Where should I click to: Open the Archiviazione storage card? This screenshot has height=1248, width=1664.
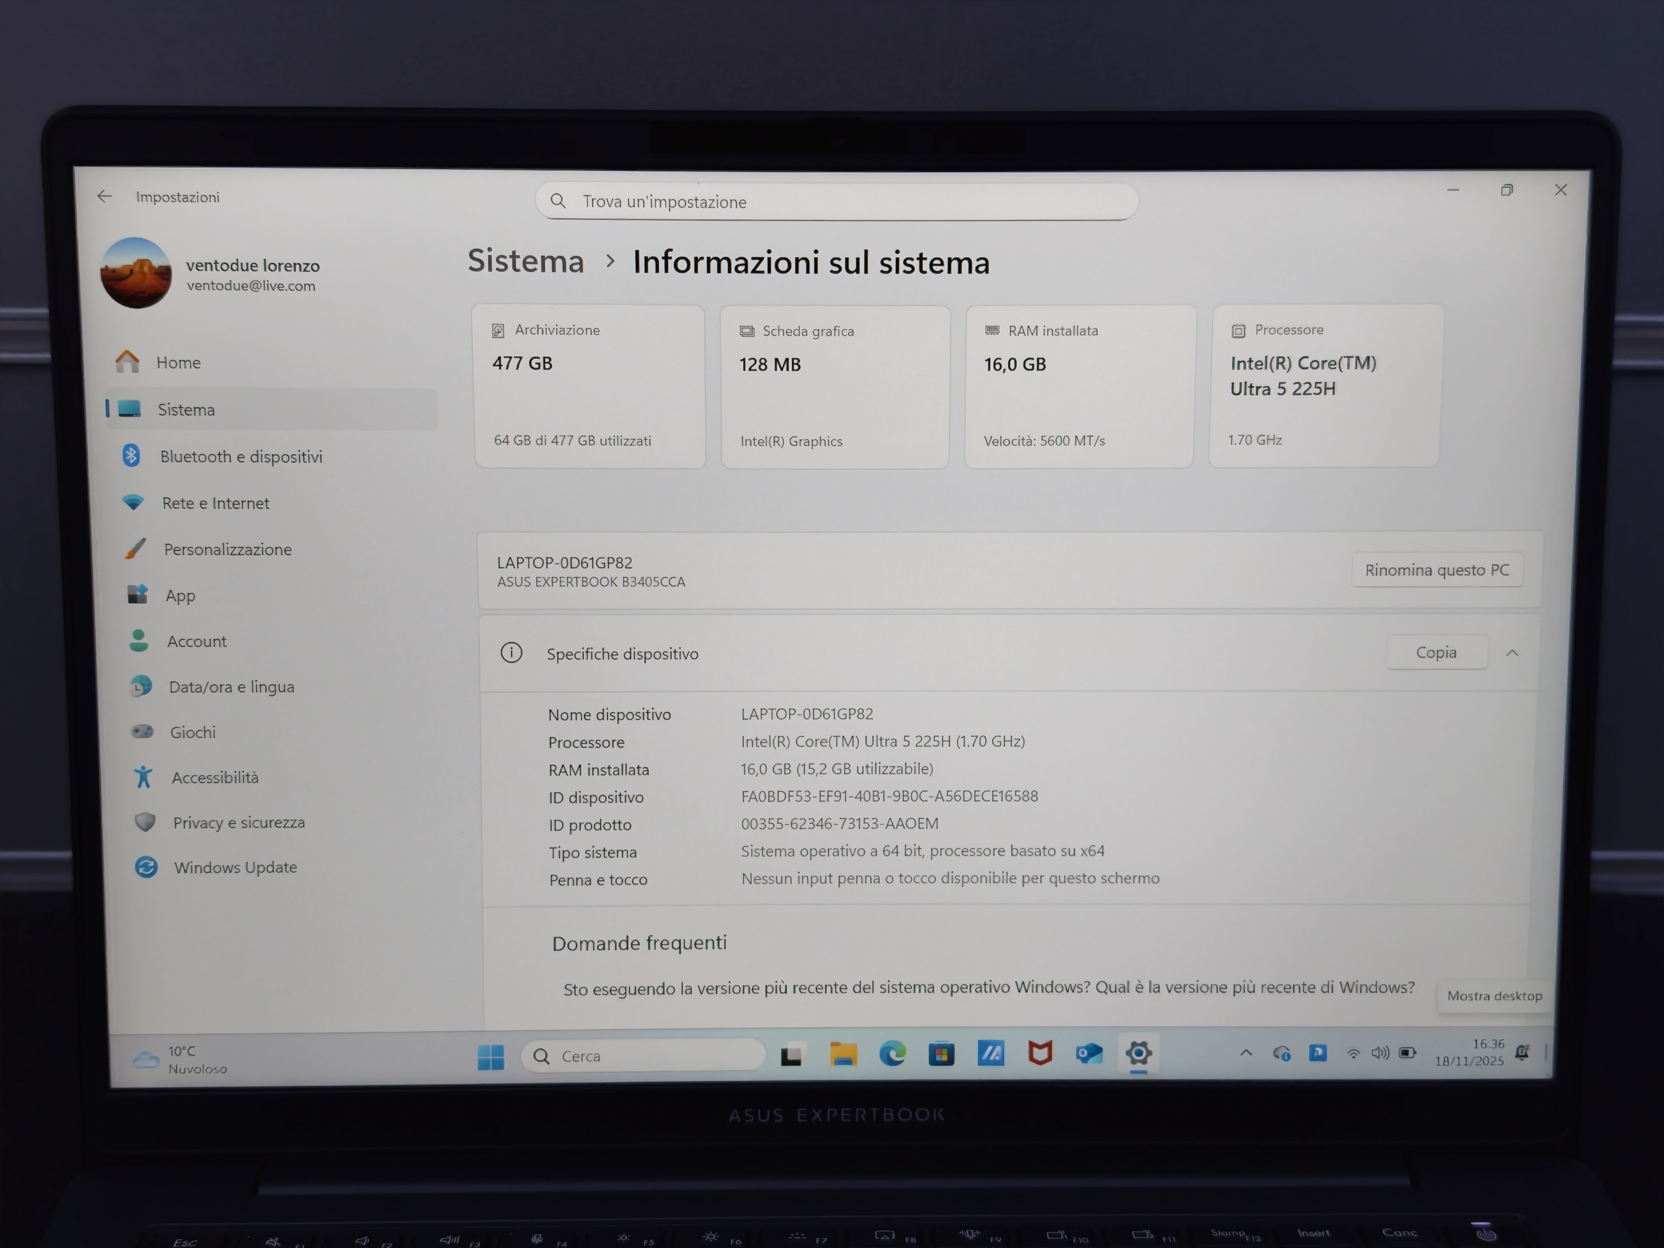(x=589, y=386)
